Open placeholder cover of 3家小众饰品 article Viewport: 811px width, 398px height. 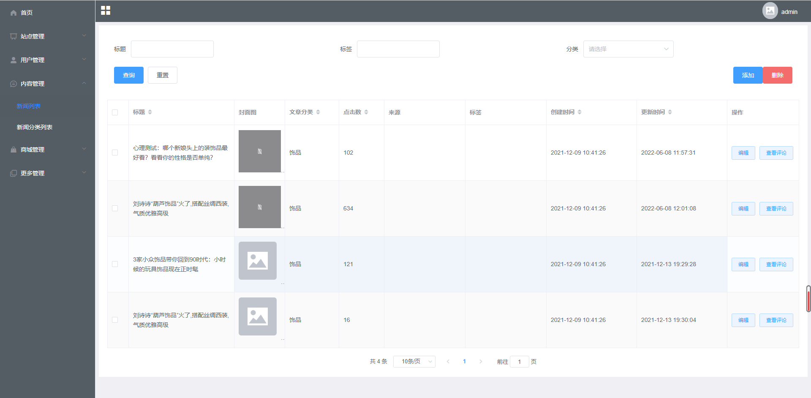click(x=258, y=261)
